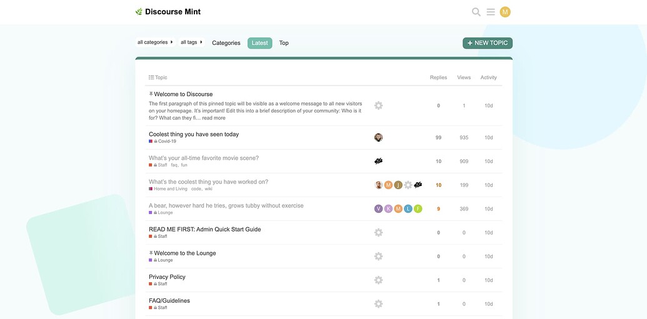
Task: Sort topics by Activity column
Action: 488,77
